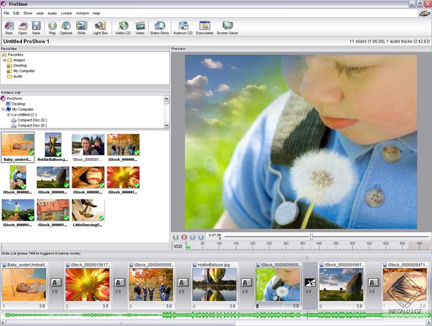Select slide 4 HotAirBalloon.jpg in the slide list
This screenshot has height=326, width=432.
click(x=214, y=285)
